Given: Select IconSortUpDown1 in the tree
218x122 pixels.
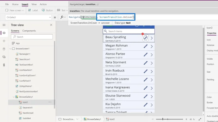Looking at the screenshot, I should coord(28,75).
